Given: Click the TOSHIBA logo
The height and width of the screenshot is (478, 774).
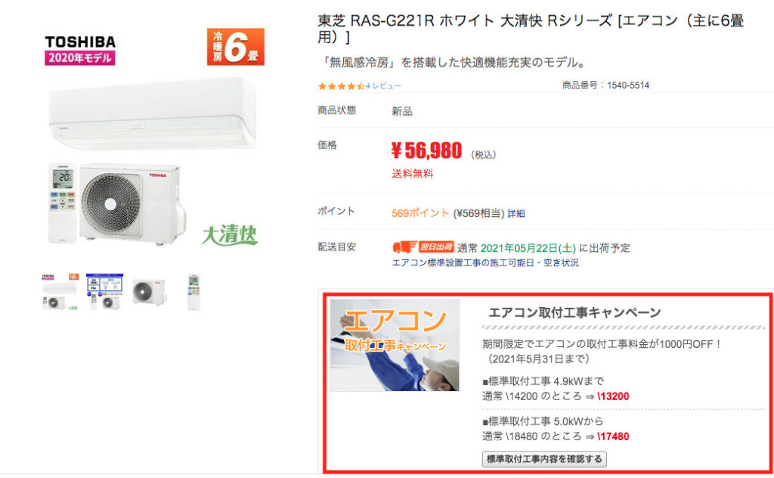Looking at the screenshot, I should click(80, 42).
